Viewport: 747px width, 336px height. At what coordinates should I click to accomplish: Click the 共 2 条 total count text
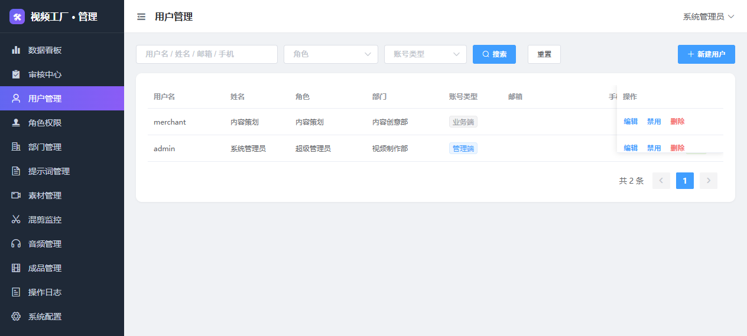pyautogui.click(x=631, y=181)
